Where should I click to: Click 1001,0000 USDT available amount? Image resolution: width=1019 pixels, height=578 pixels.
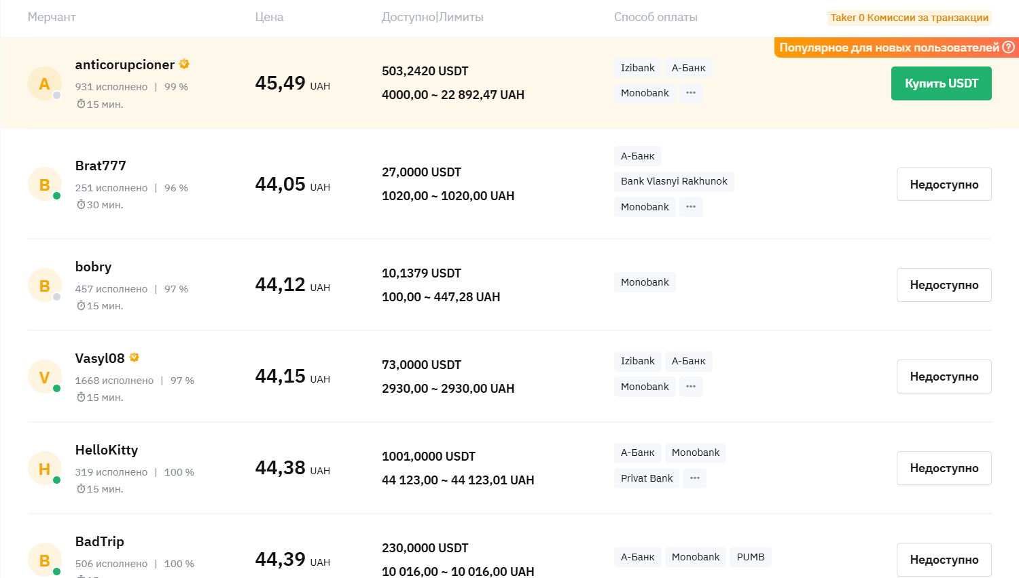point(429,457)
